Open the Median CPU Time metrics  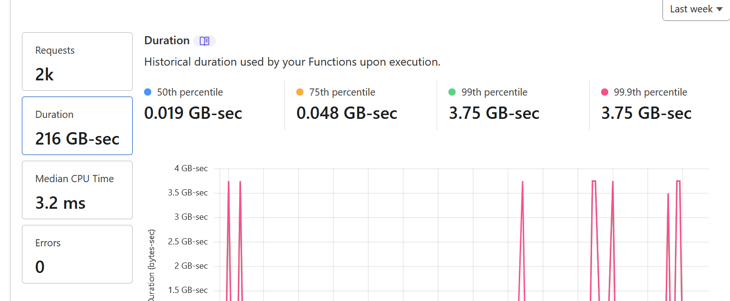point(77,190)
